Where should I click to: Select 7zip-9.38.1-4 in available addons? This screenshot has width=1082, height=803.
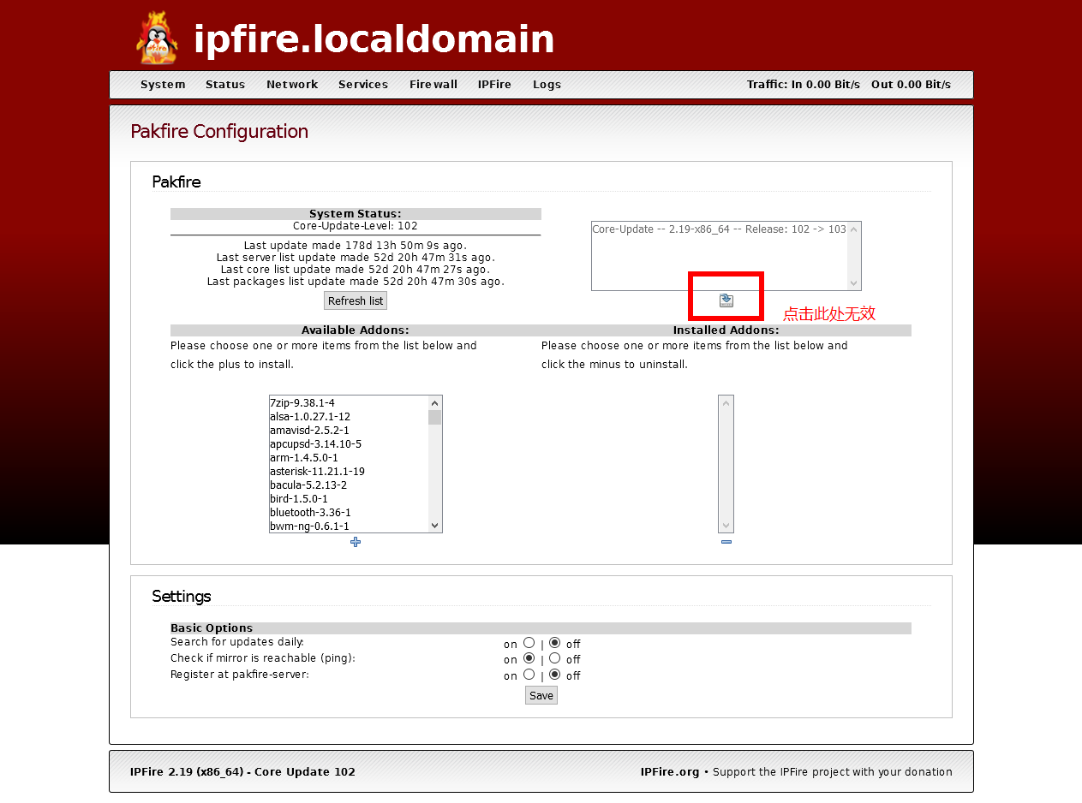click(349, 402)
